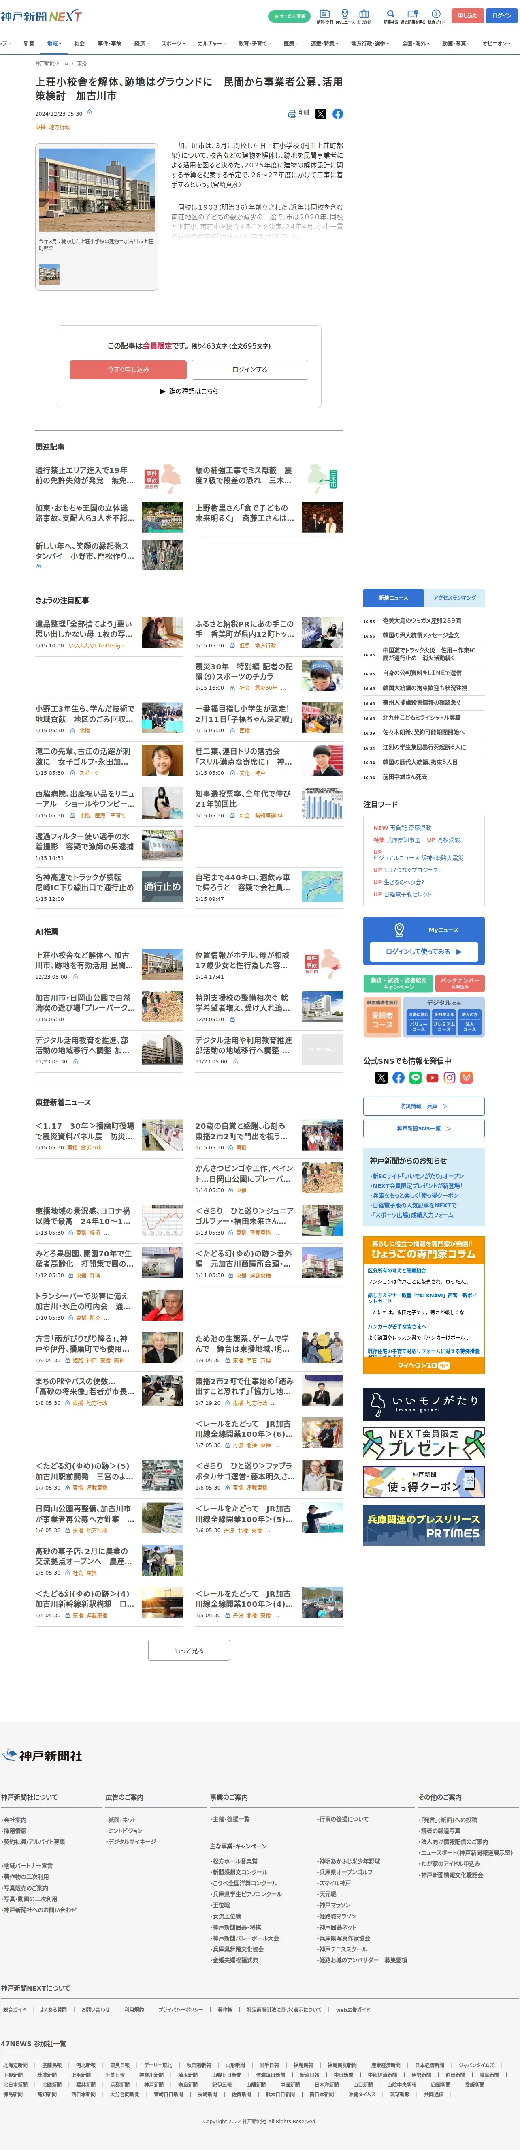Expand 鍵の種類はこちら disclosure

(189, 390)
